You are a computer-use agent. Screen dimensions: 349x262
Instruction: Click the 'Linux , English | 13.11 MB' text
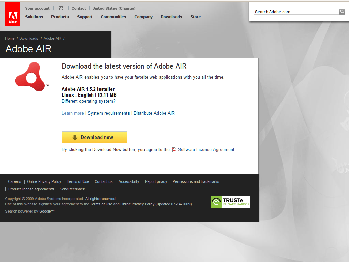click(89, 95)
